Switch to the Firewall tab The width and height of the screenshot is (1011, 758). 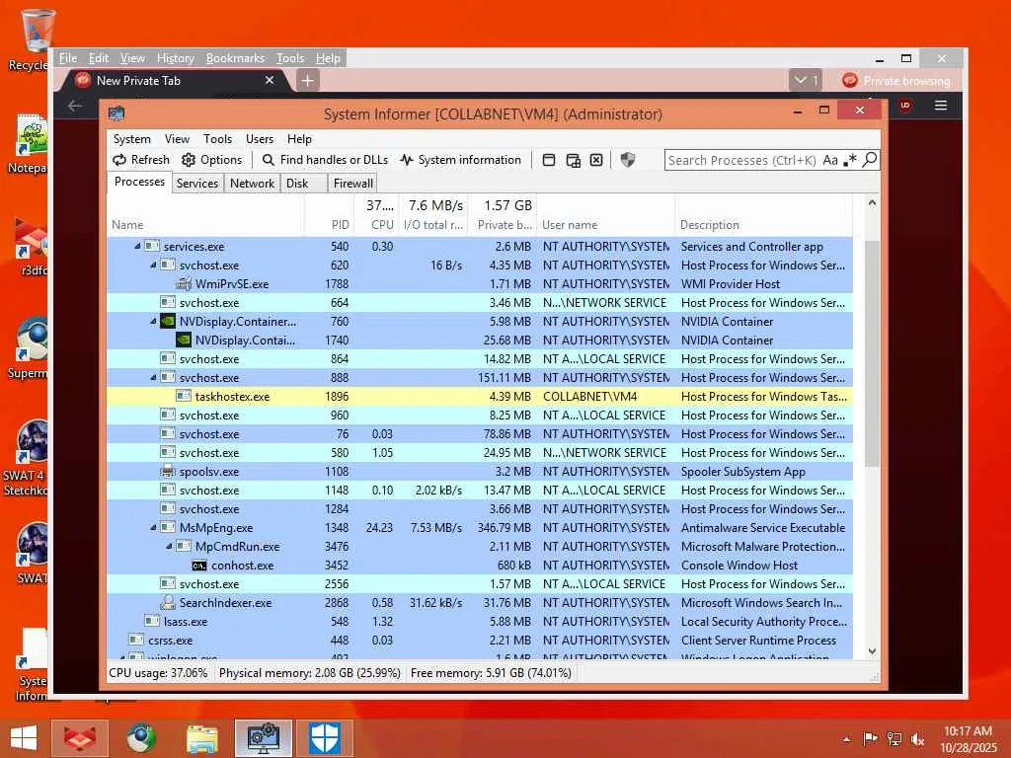coord(352,183)
